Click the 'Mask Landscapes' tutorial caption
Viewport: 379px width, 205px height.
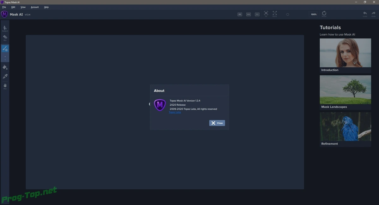coord(334,107)
